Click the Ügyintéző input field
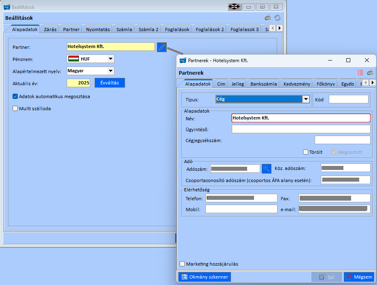Screen dimensions: 377x285 (x=301, y=129)
